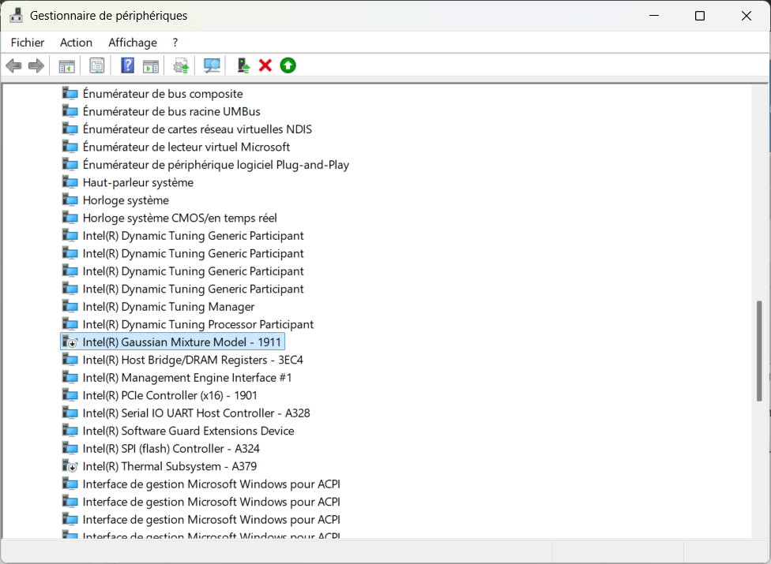This screenshot has width=771, height=564.
Task: Open the Affichage menu
Action: pos(133,43)
